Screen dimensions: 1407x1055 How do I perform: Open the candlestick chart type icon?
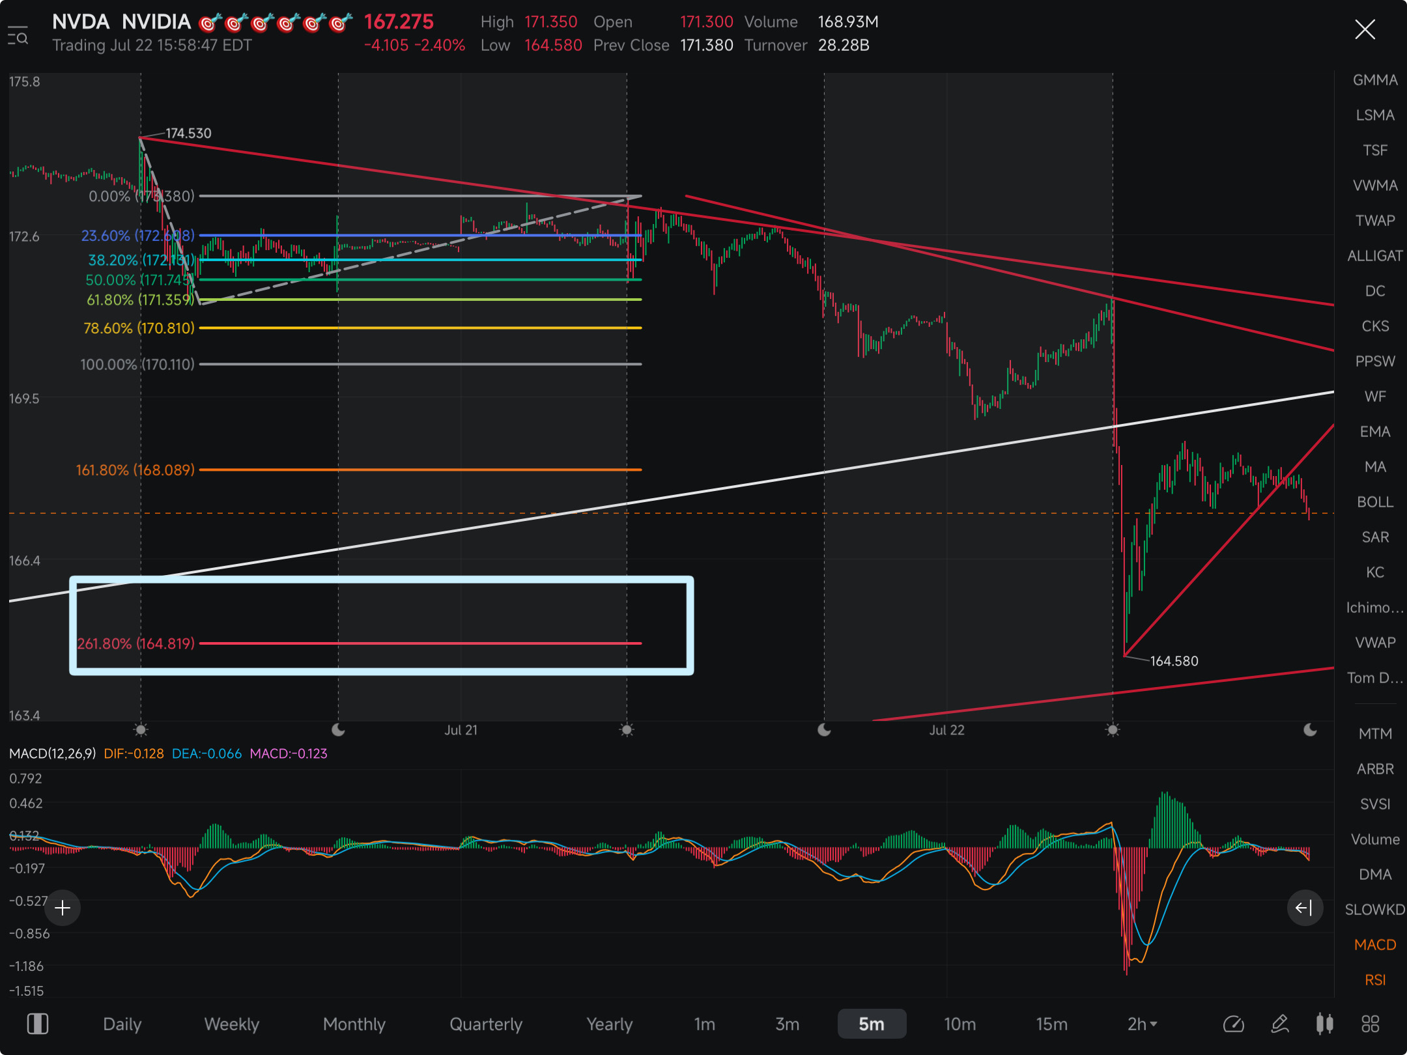point(1324,1024)
